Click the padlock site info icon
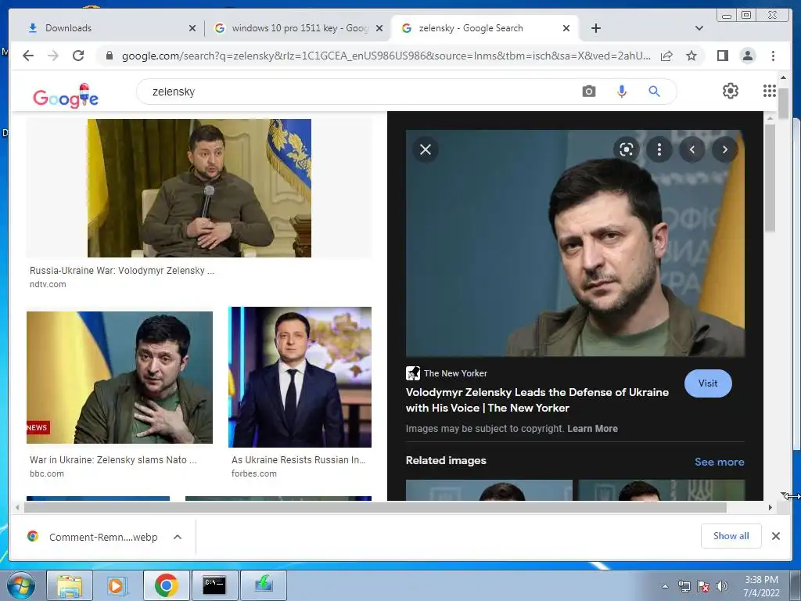The width and height of the screenshot is (801, 601). [x=109, y=56]
